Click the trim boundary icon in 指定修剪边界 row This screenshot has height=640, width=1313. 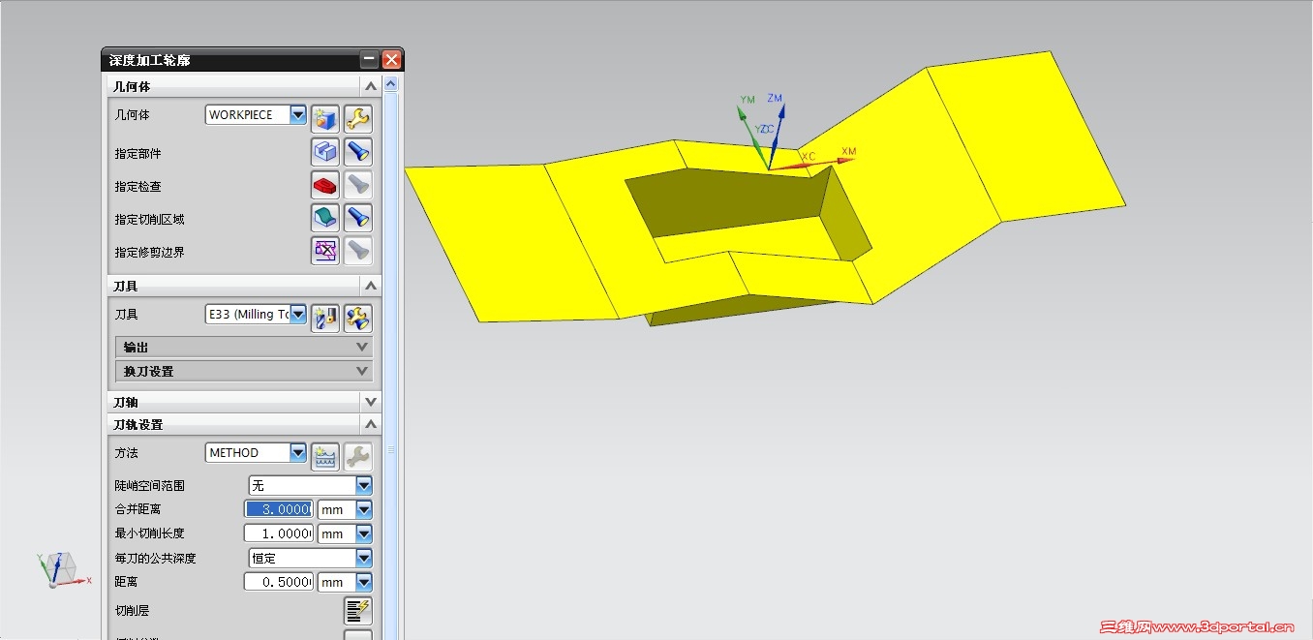coord(324,251)
